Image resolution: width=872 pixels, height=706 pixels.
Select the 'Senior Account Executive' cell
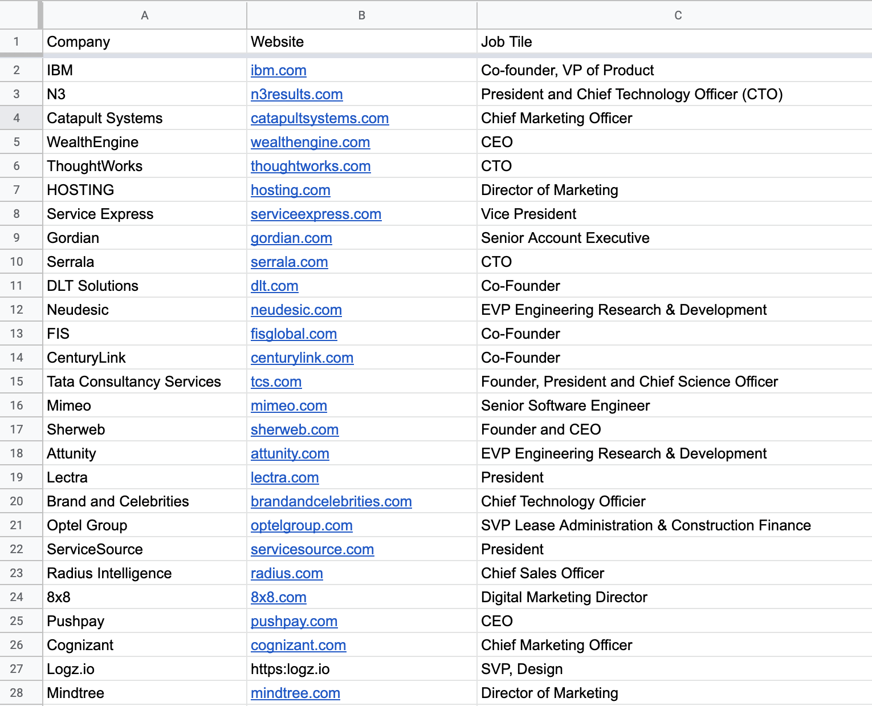tap(675, 238)
